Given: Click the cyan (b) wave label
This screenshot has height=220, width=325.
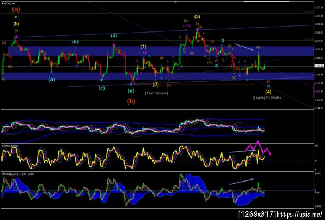Looking at the screenshot, I should pyautogui.click(x=75, y=42).
